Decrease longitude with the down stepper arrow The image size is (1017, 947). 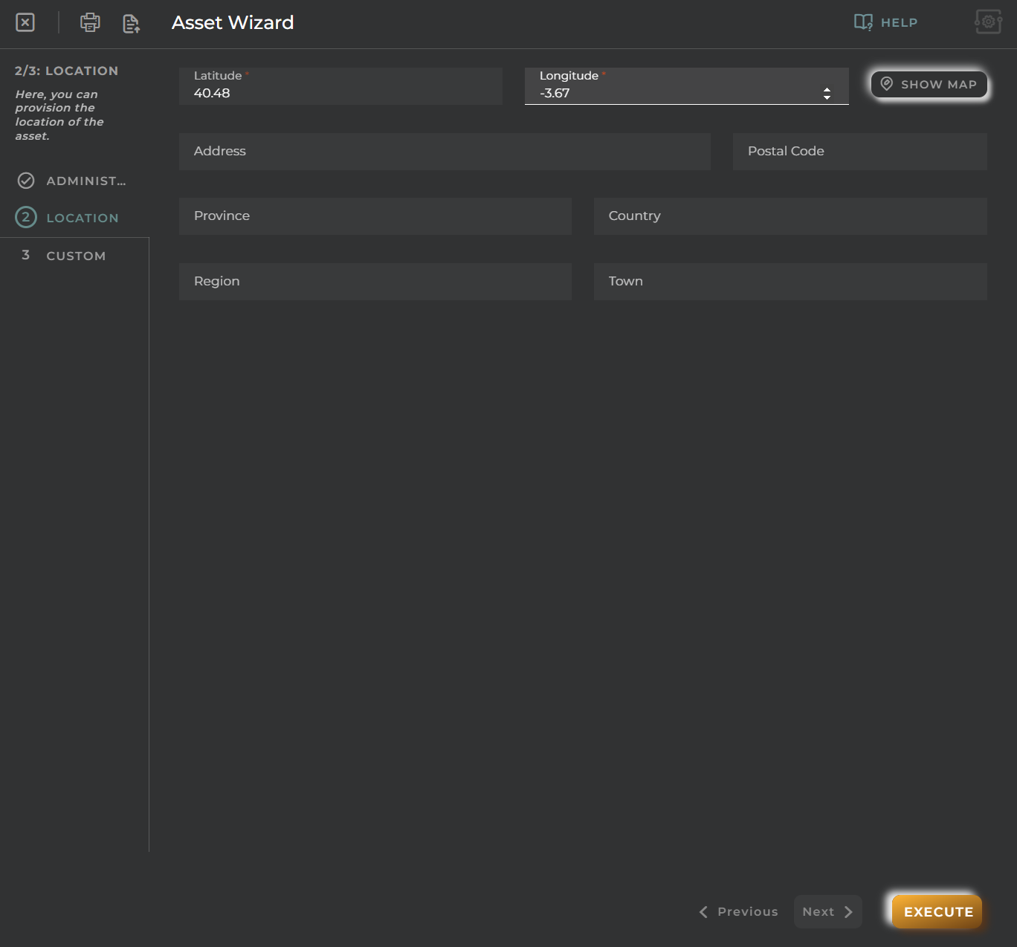pos(827,97)
